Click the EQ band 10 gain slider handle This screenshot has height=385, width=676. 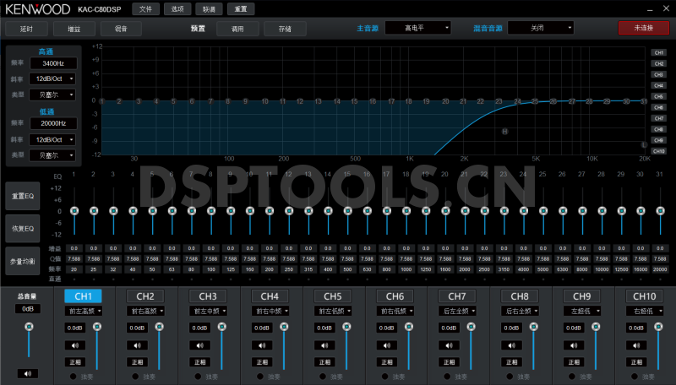click(x=249, y=210)
